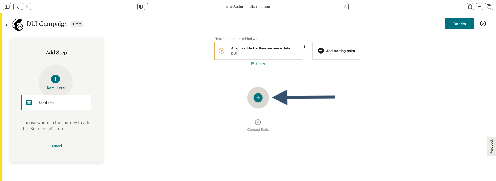
Task: Close the journey builder
Action: click(483, 24)
